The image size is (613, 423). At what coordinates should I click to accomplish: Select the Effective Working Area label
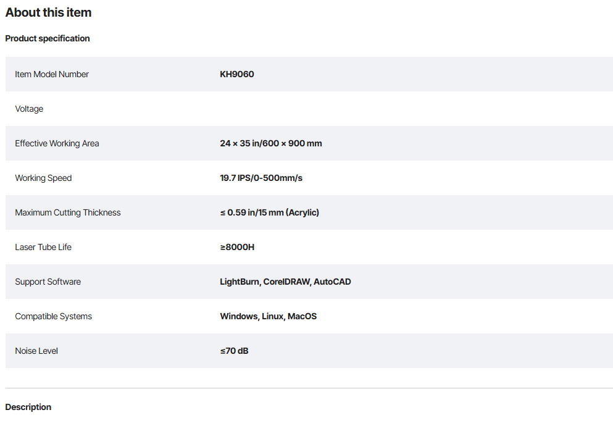(57, 143)
